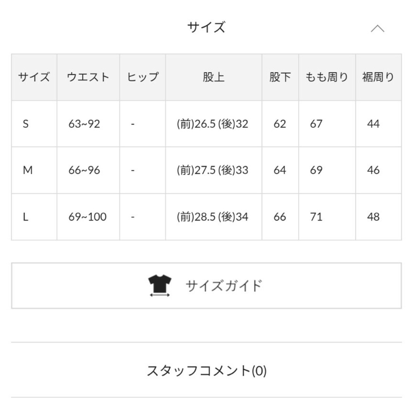Expand the スタッフコメント(0) section
Image resolution: width=413 pixels, height=413 pixels.
tap(206, 371)
